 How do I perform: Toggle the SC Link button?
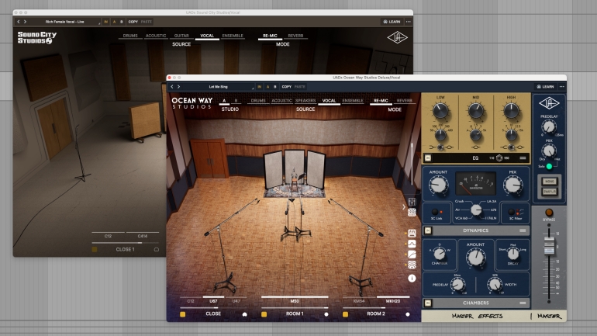coord(435,212)
